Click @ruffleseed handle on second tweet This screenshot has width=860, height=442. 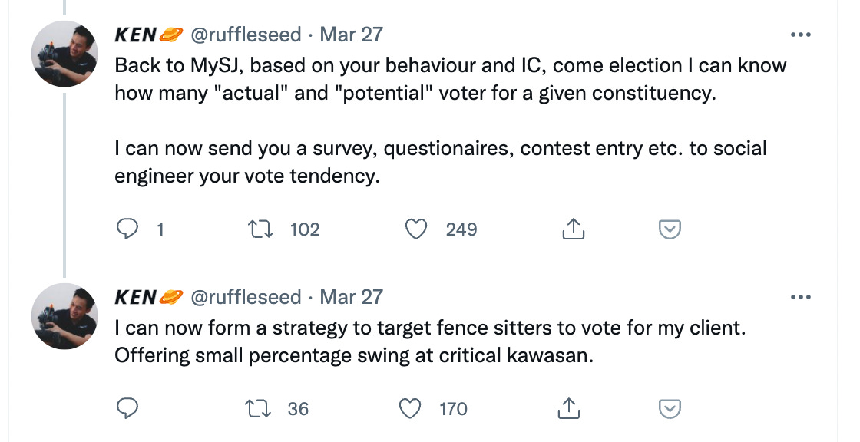click(x=246, y=297)
